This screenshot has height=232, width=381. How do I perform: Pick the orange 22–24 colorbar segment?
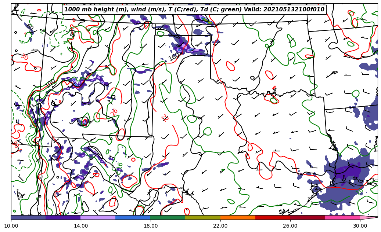coord(238,217)
